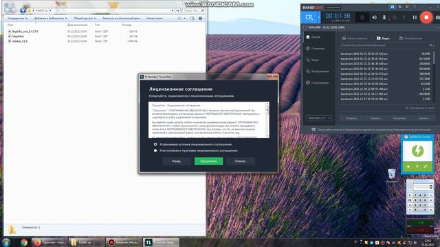Click the green lightning icon in the desktop gadget
440x247 pixels.
click(x=417, y=151)
